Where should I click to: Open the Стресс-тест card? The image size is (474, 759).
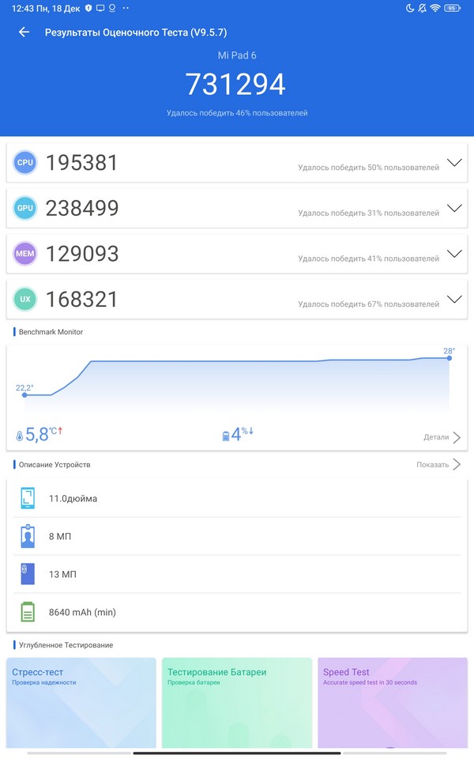(81, 701)
